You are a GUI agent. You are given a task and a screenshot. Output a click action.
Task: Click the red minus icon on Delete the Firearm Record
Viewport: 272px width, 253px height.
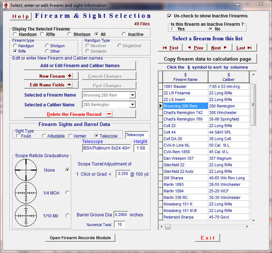click(x=109, y=114)
